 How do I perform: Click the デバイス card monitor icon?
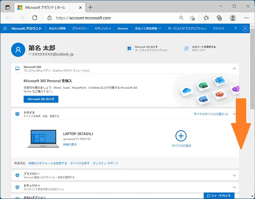[x=17, y=114]
